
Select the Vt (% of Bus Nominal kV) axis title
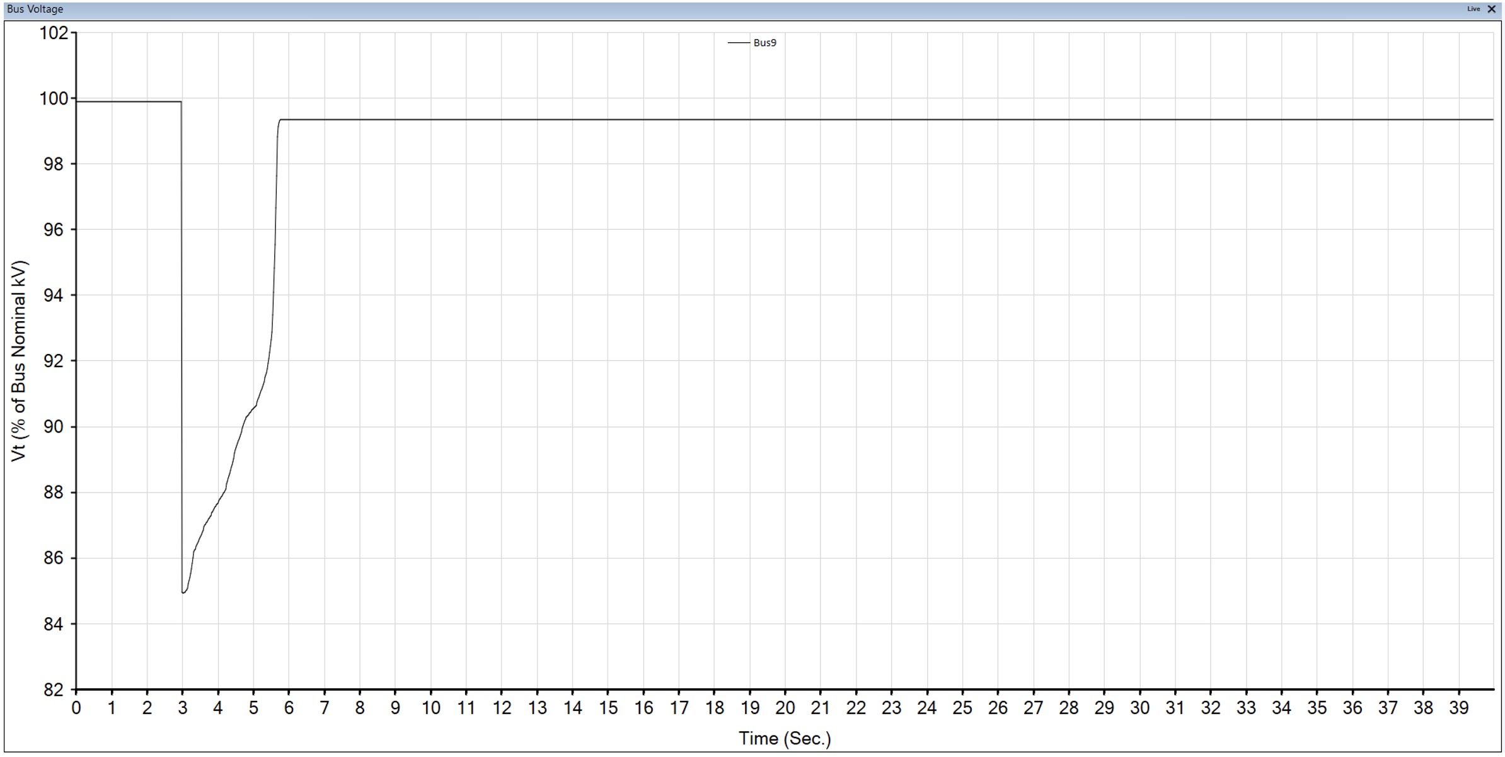point(20,361)
